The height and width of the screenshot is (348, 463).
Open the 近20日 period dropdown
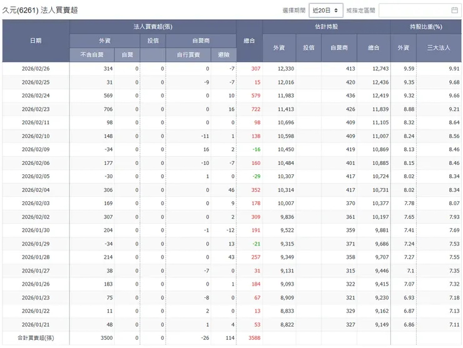326,11
